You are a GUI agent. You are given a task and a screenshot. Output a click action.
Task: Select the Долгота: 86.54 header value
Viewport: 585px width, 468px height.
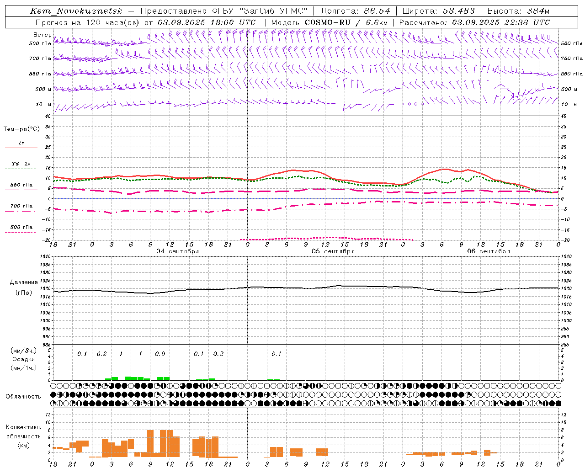point(355,11)
